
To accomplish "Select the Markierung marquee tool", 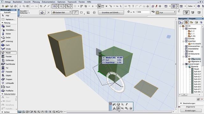I will tap(9, 19).
